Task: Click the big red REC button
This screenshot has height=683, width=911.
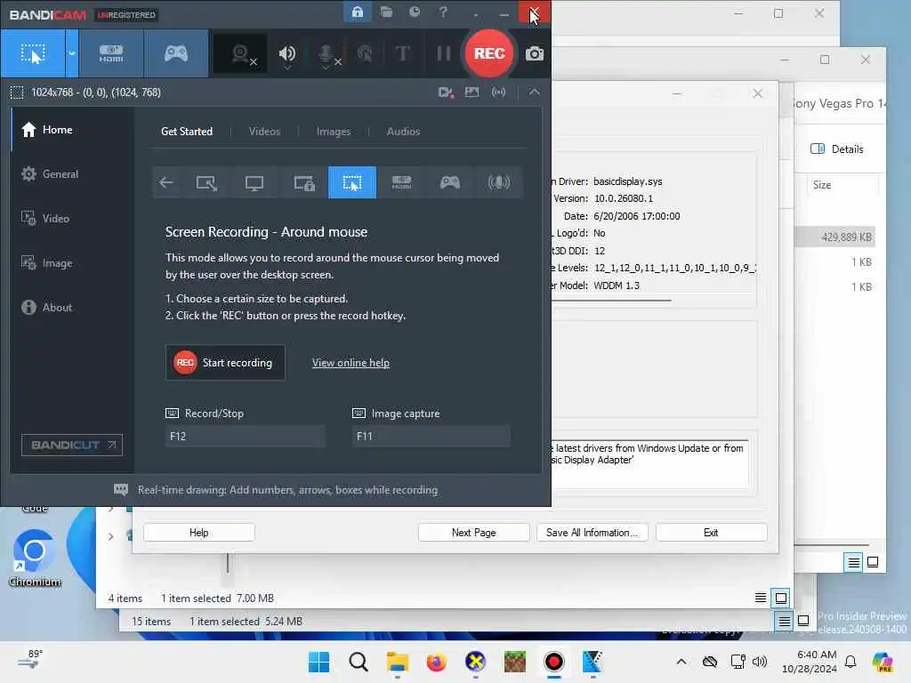Action: tap(489, 53)
